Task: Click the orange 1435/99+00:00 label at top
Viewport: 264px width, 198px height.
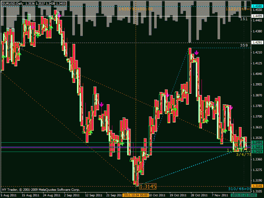Action: 136,9
